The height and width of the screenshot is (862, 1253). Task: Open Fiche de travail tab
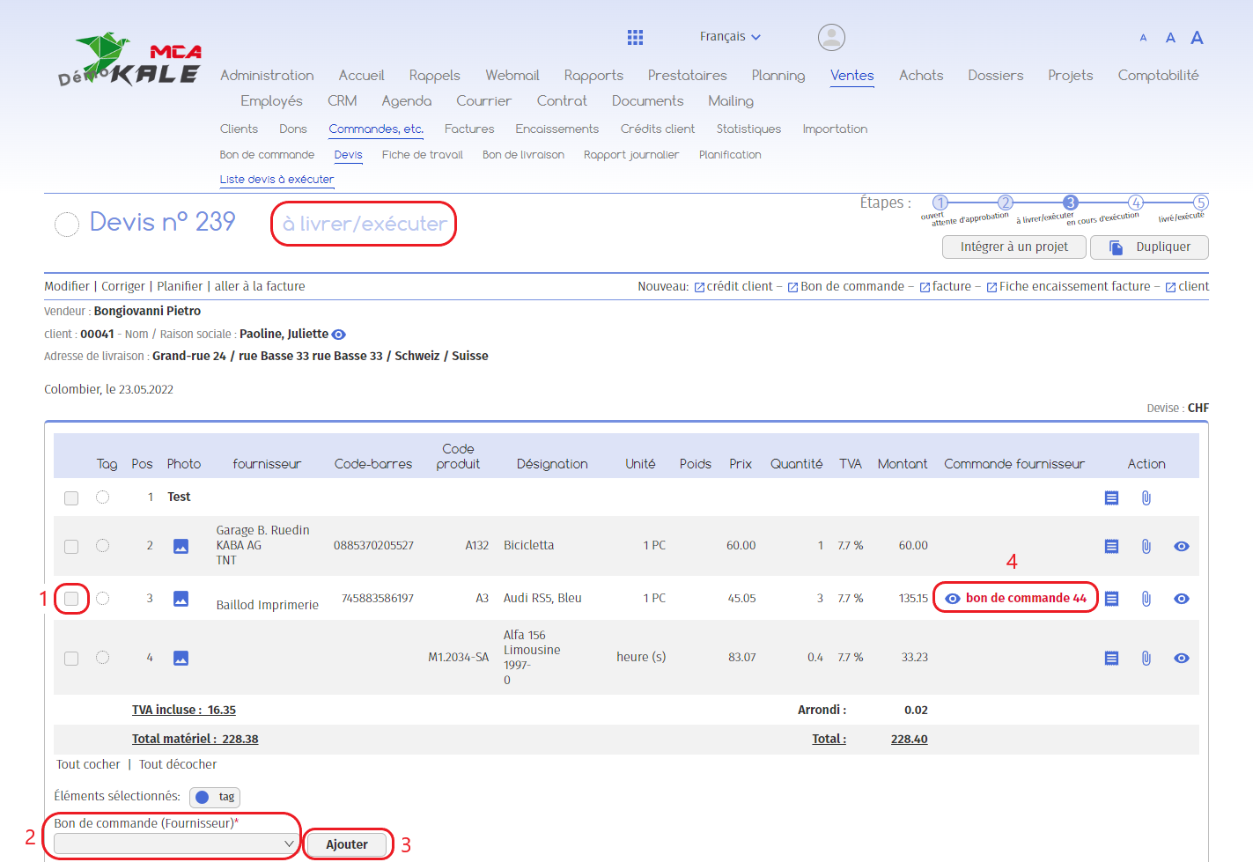[422, 155]
